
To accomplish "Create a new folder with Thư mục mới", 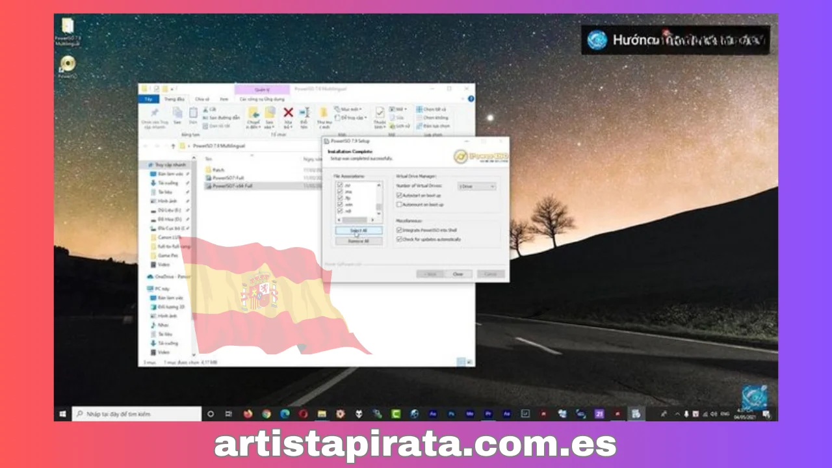I will (x=323, y=118).
